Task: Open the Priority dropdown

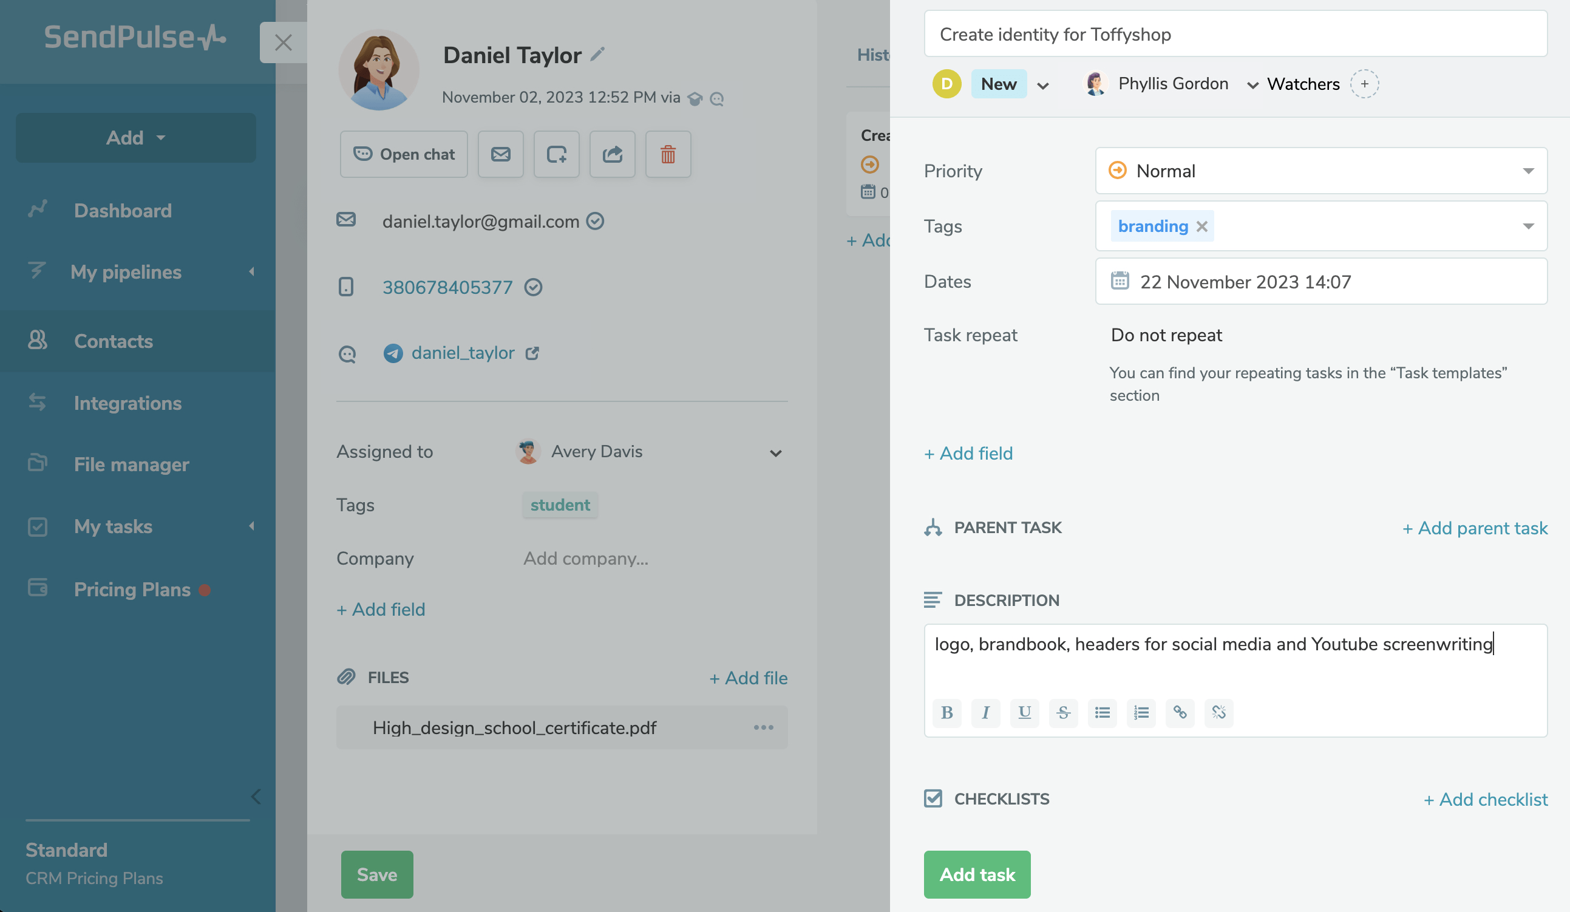Action: click(1321, 171)
